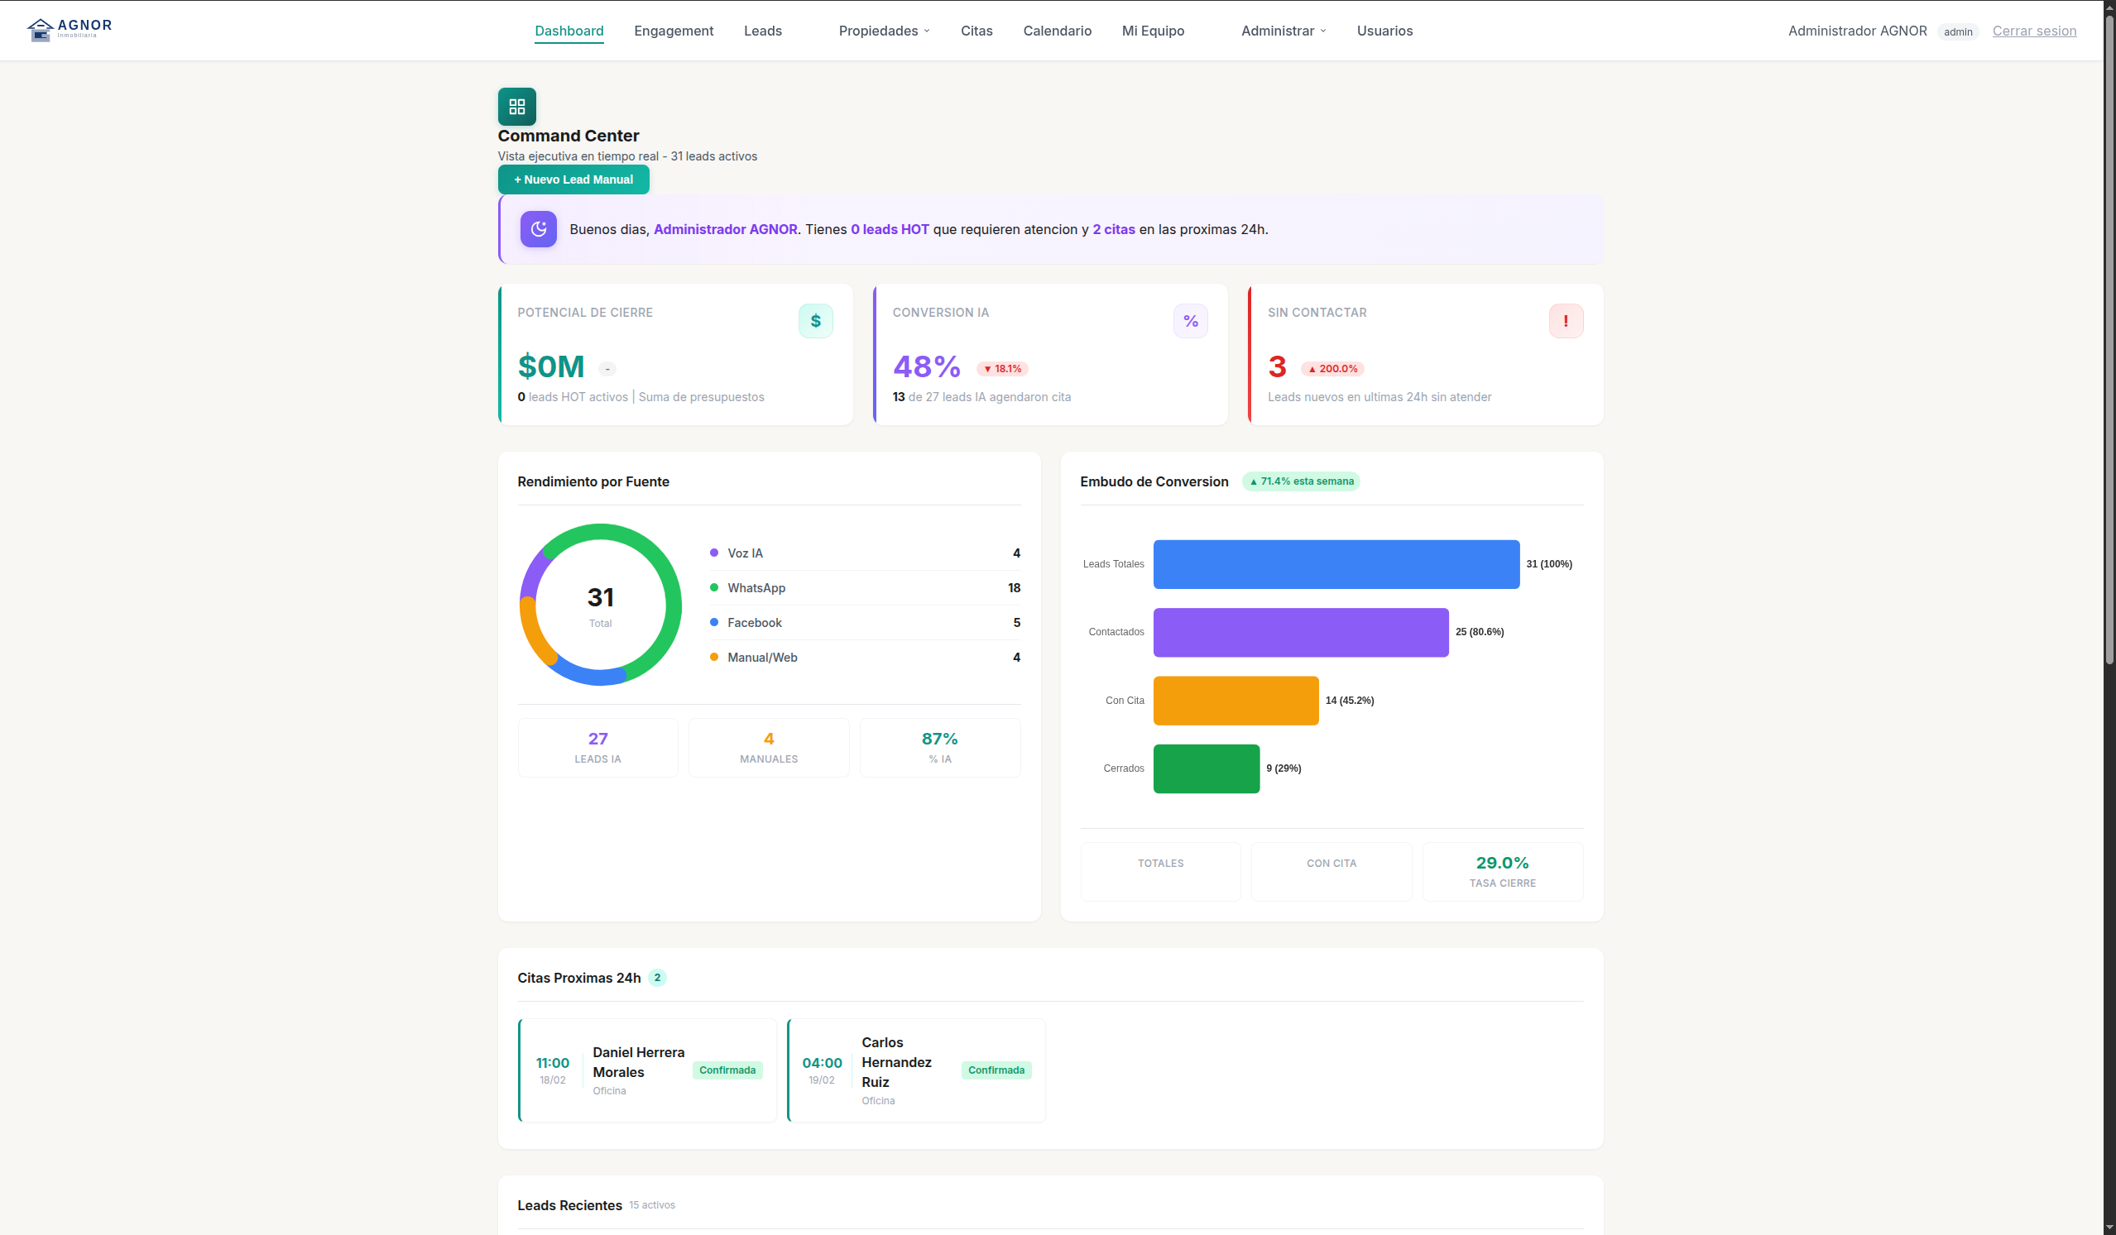Click the Facebook source row label
Screen dimensions: 2116x1235
click(754, 622)
